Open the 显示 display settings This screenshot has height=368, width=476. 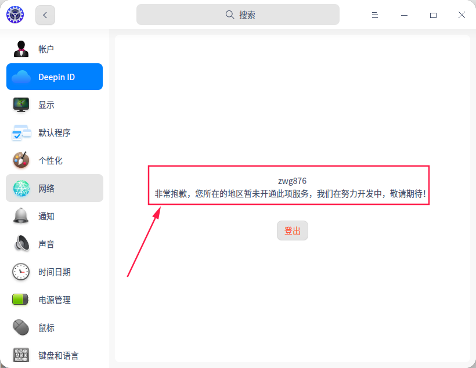point(55,104)
